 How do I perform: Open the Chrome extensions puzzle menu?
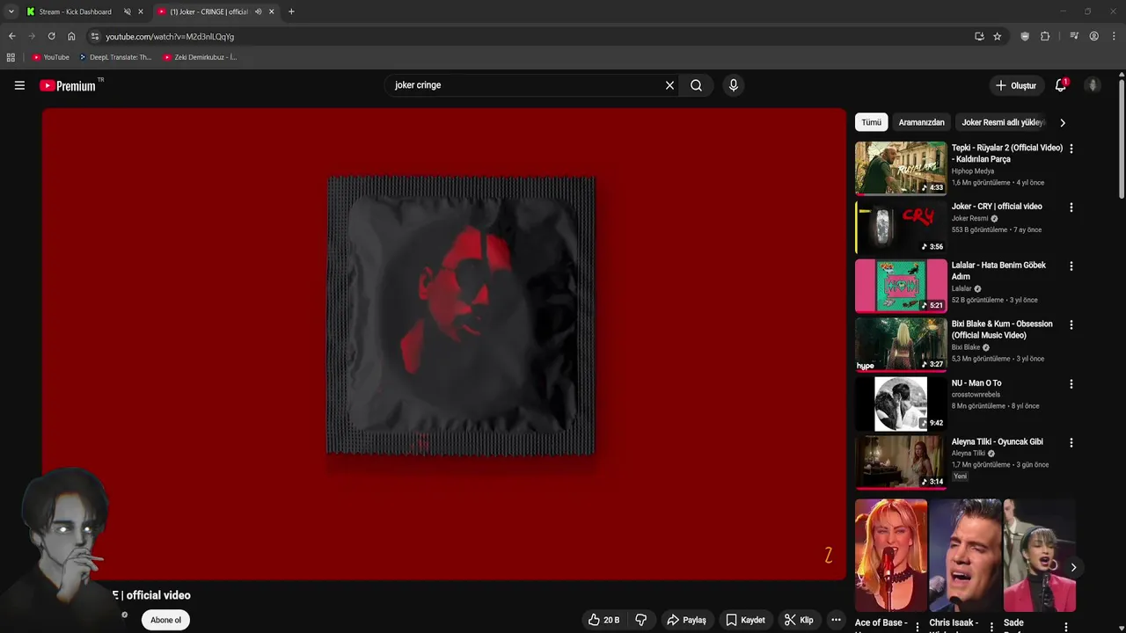(1045, 36)
